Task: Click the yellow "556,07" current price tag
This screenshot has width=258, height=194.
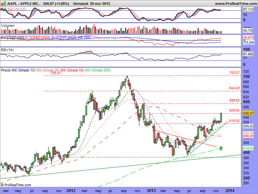Action: coord(248,113)
